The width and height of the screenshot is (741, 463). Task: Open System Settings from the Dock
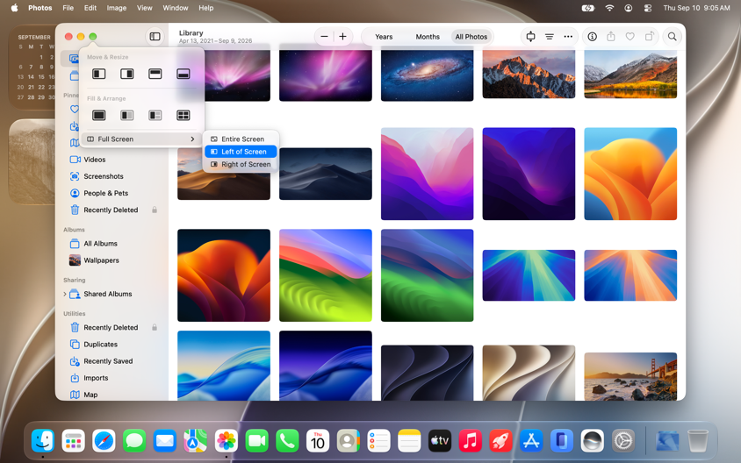coord(622,441)
